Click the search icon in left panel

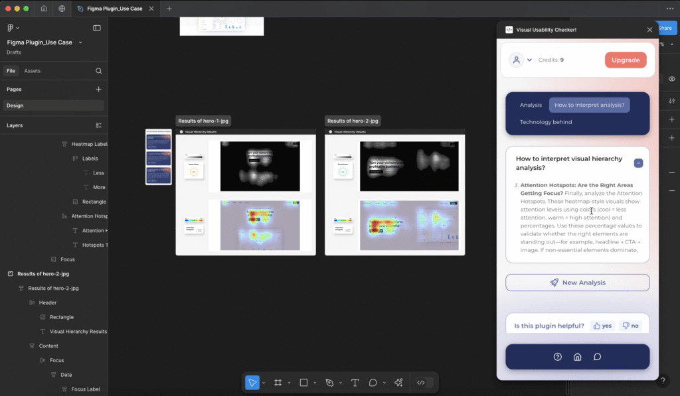98,70
